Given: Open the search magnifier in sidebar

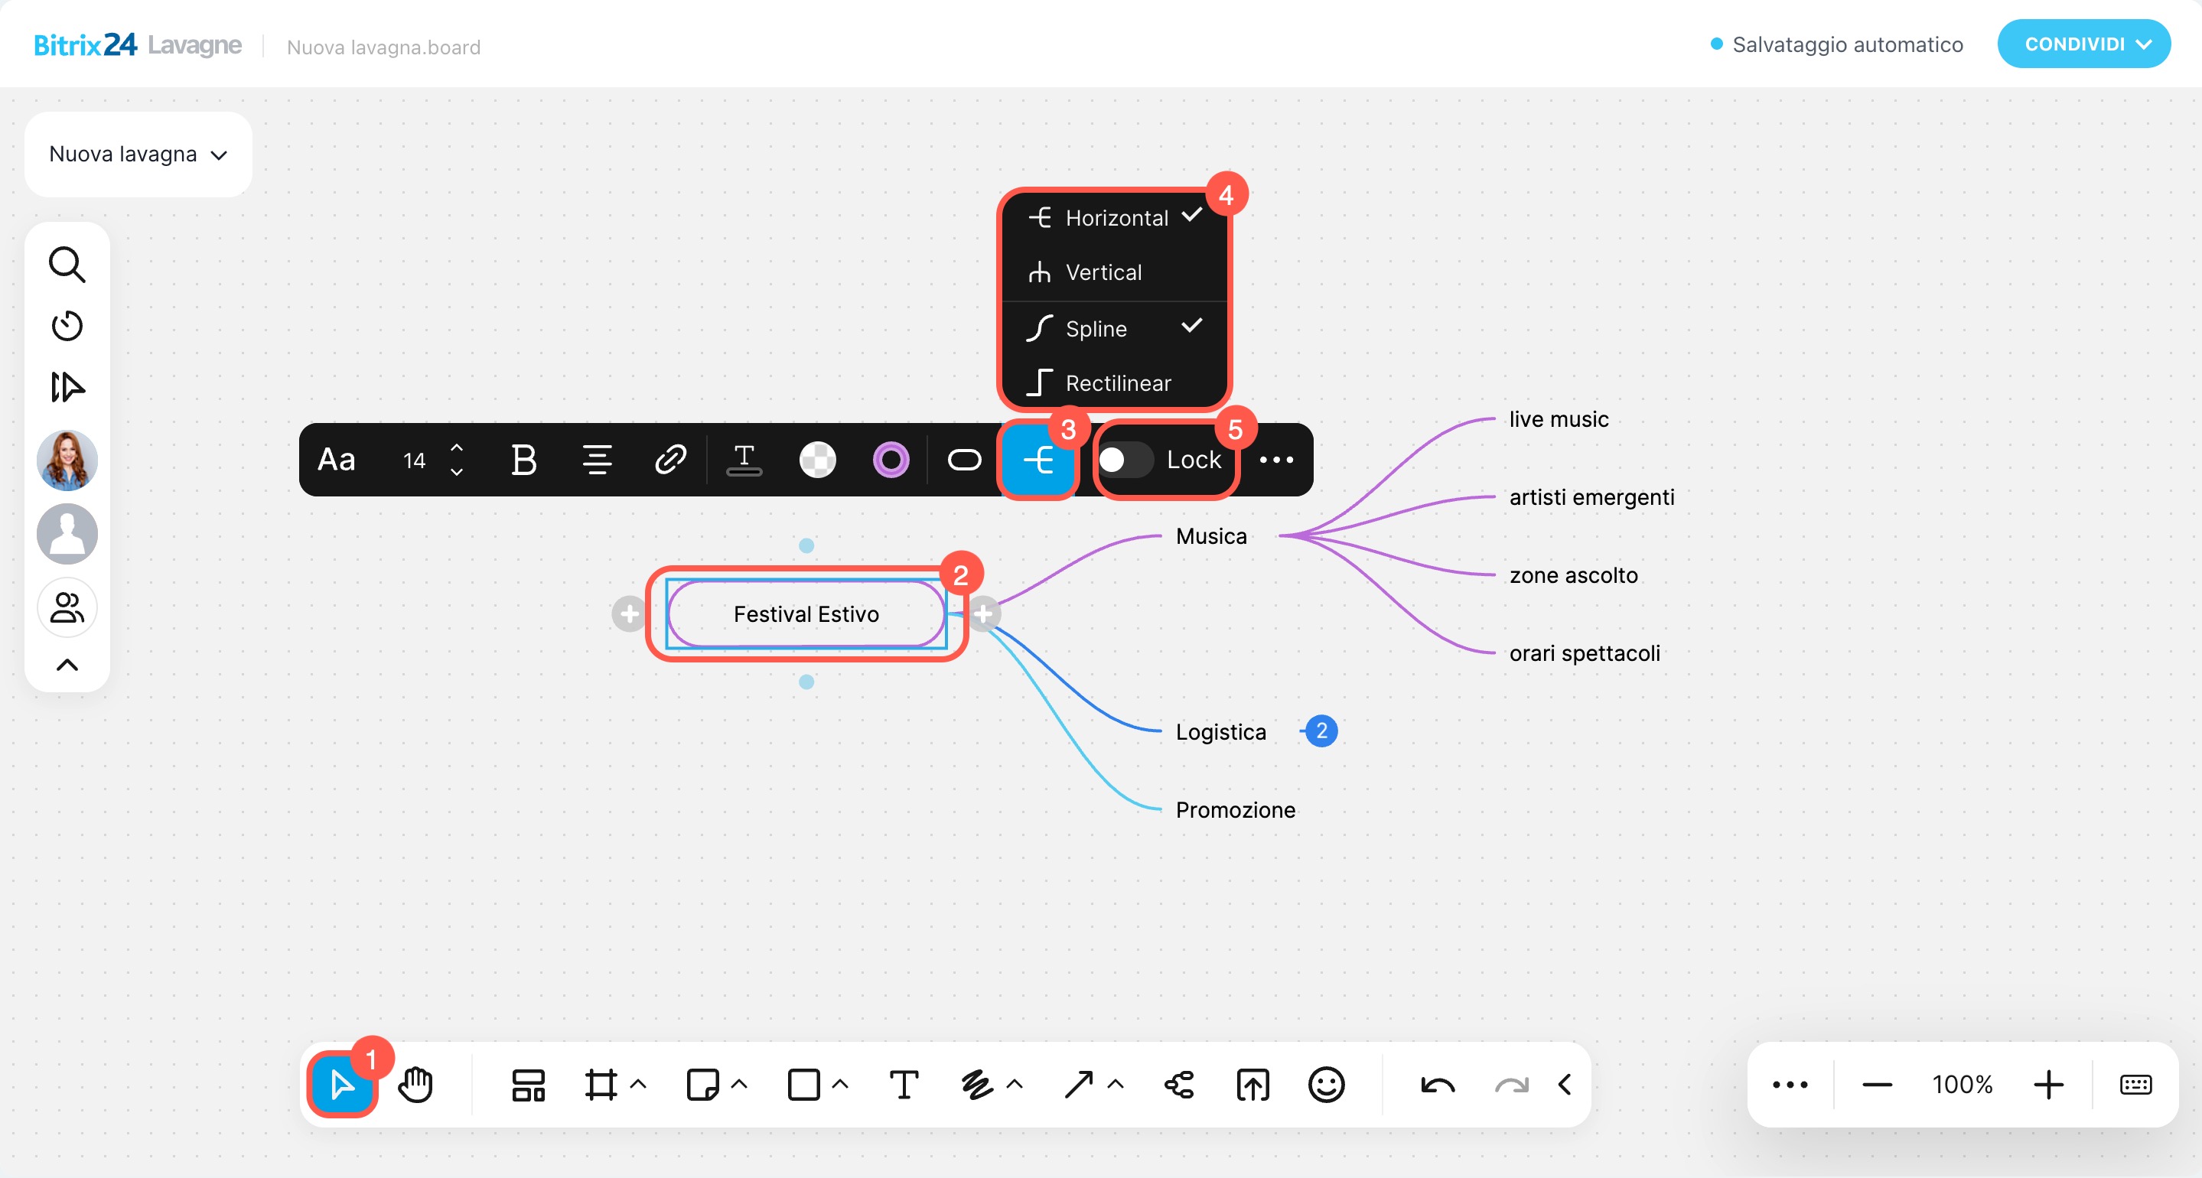Looking at the screenshot, I should [x=67, y=265].
